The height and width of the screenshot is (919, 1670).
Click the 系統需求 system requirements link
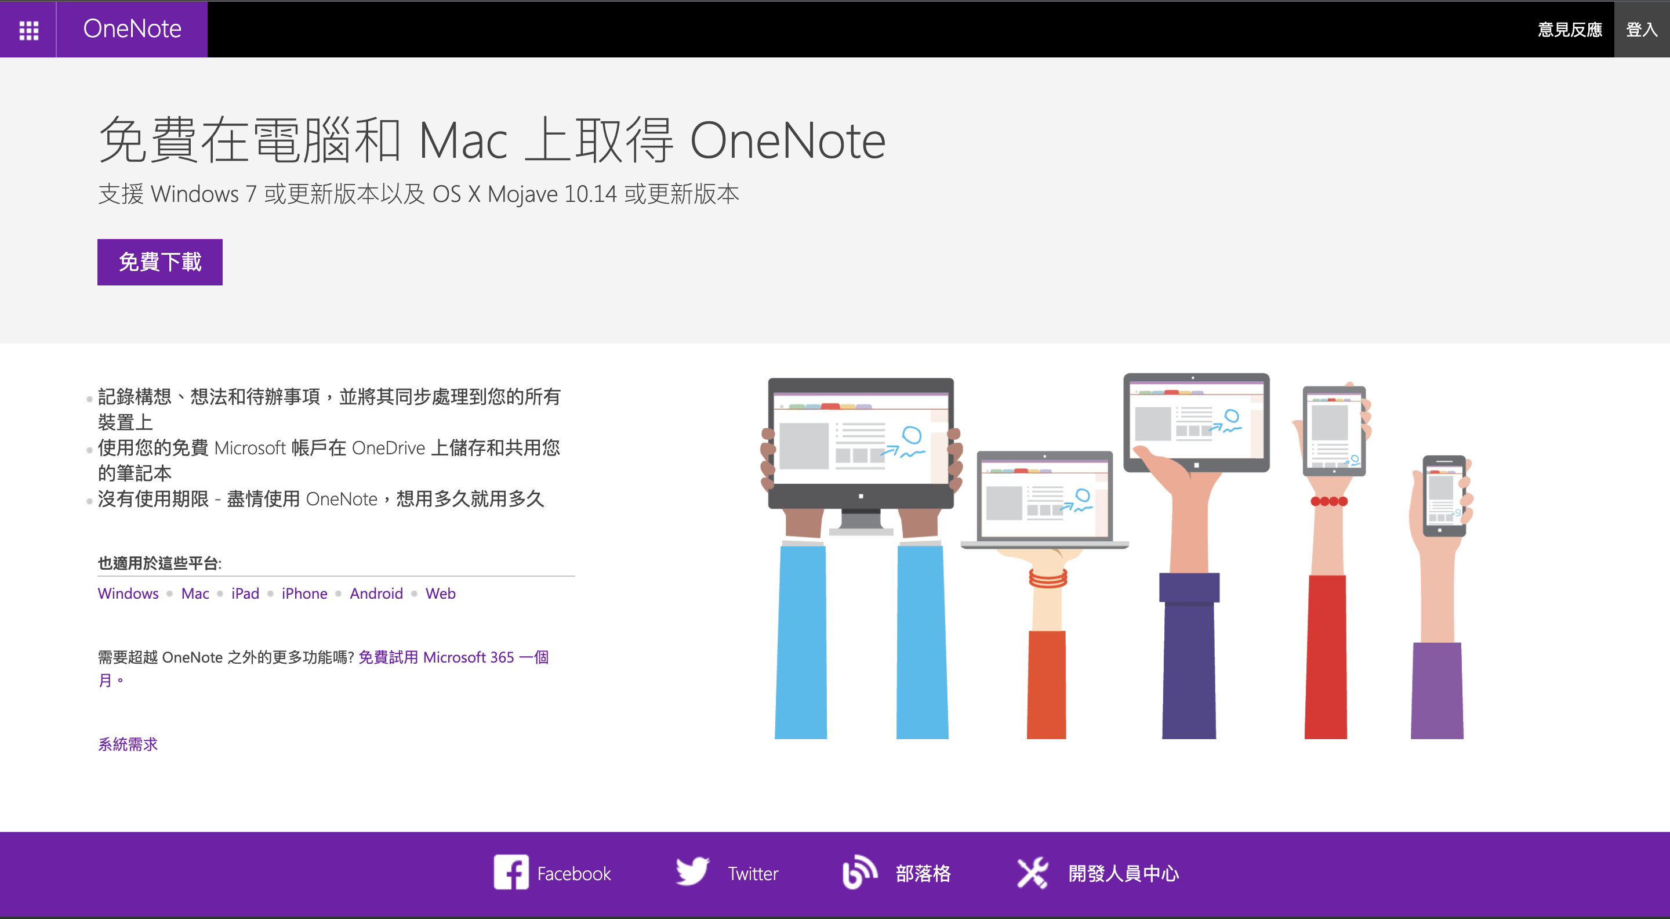126,743
